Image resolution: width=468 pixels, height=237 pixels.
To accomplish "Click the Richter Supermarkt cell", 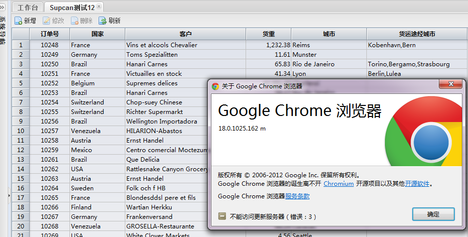I will (167, 111).
